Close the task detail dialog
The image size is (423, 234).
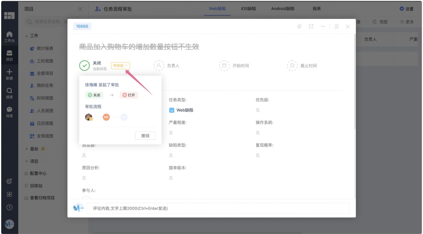(x=348, y=26)
